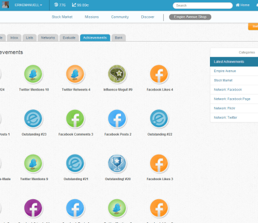Screen dimensions: 258x223
Task: Switch to the Lists tab
Action: click(x=30, y=37)
